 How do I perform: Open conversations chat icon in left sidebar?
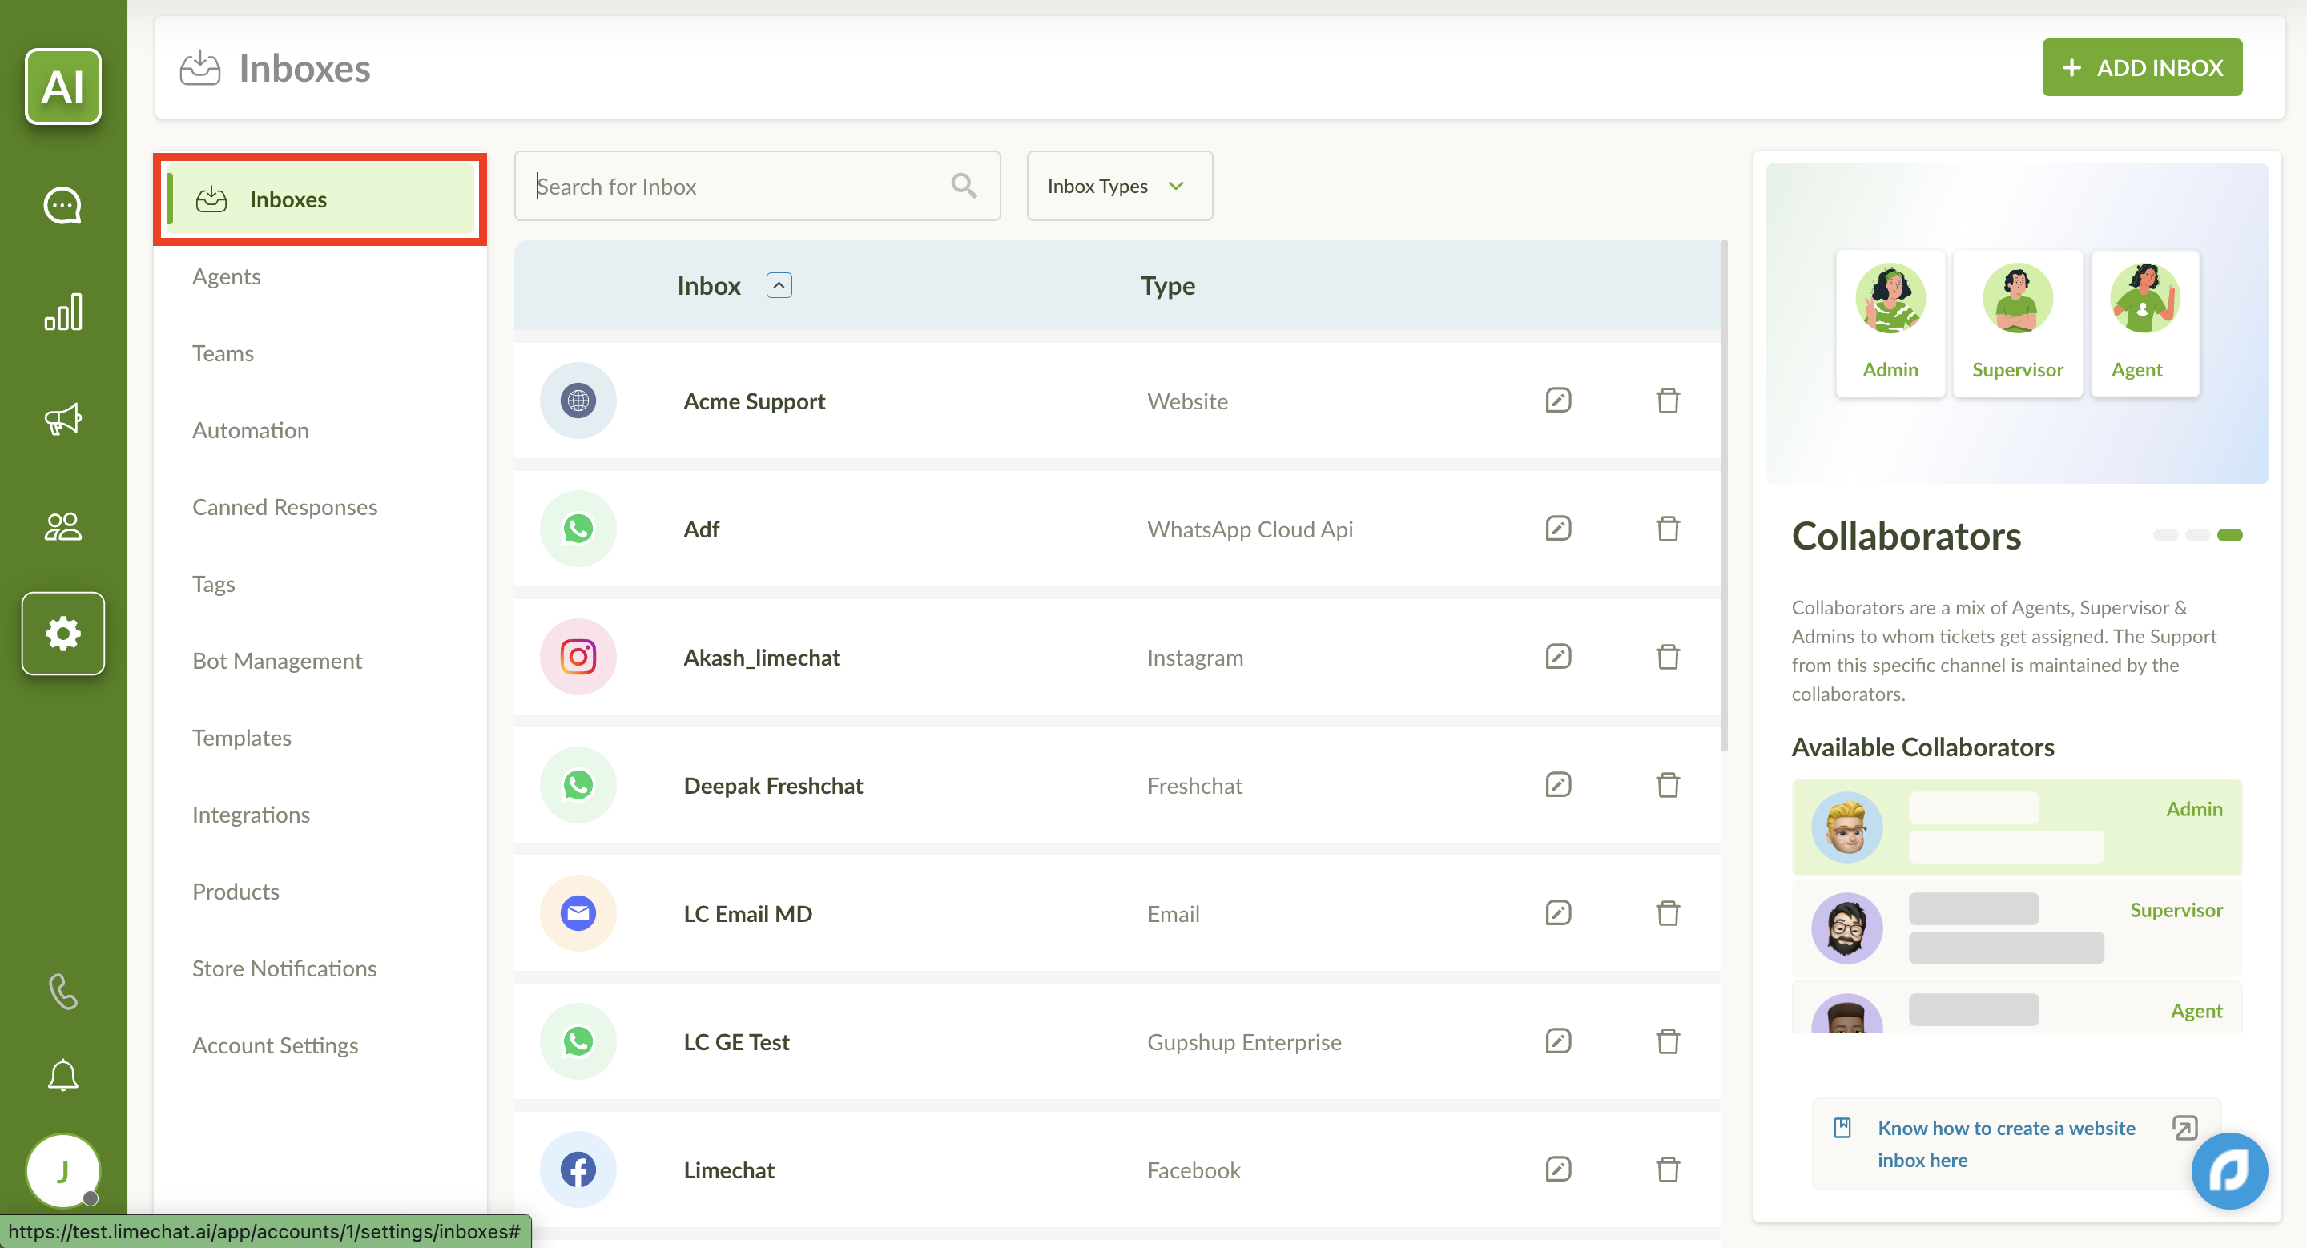point(62,206)
